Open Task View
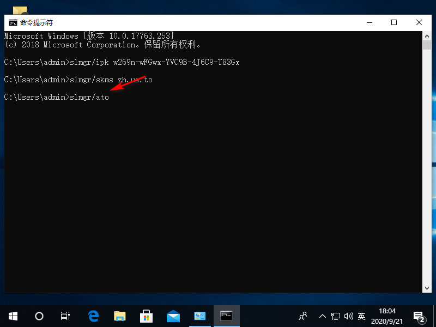The width and height of the screenshot is (436, 327). [65, 316]
